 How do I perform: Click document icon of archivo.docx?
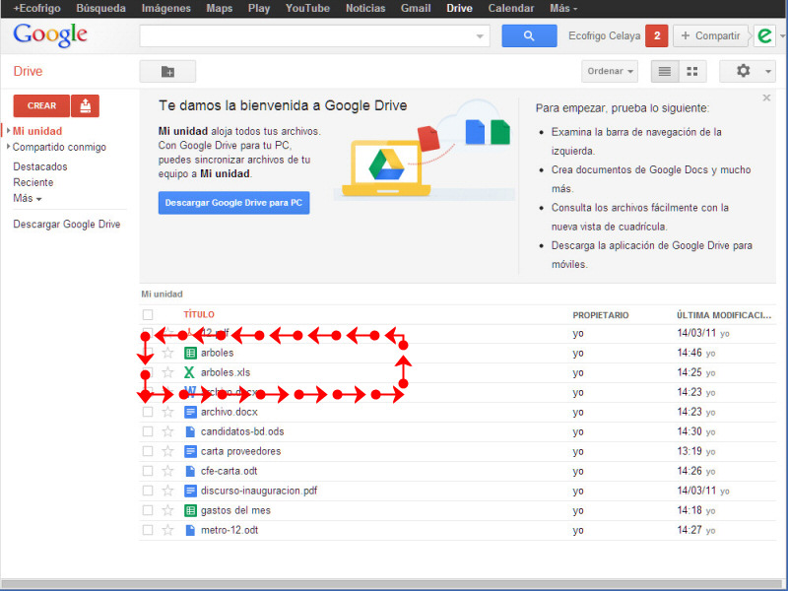(190, 412)
